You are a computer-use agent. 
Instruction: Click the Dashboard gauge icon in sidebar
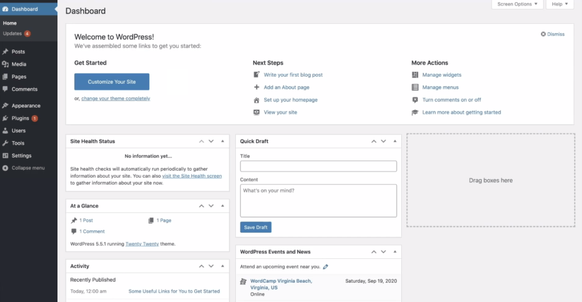[x=5, y=9]
